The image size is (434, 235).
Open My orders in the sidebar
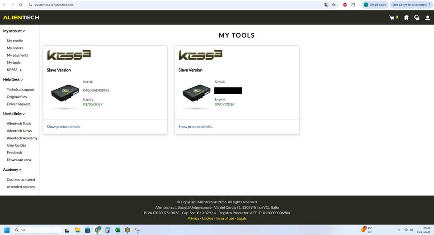pos(15,48)
